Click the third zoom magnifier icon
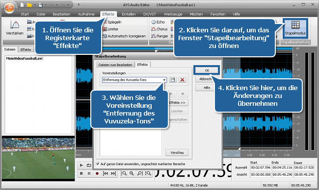Screen dimensions: 319x190 coord(140,173)
